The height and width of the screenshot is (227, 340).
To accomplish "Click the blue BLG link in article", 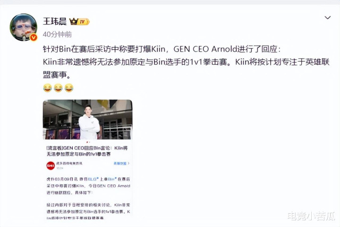I will coord(93,179).
